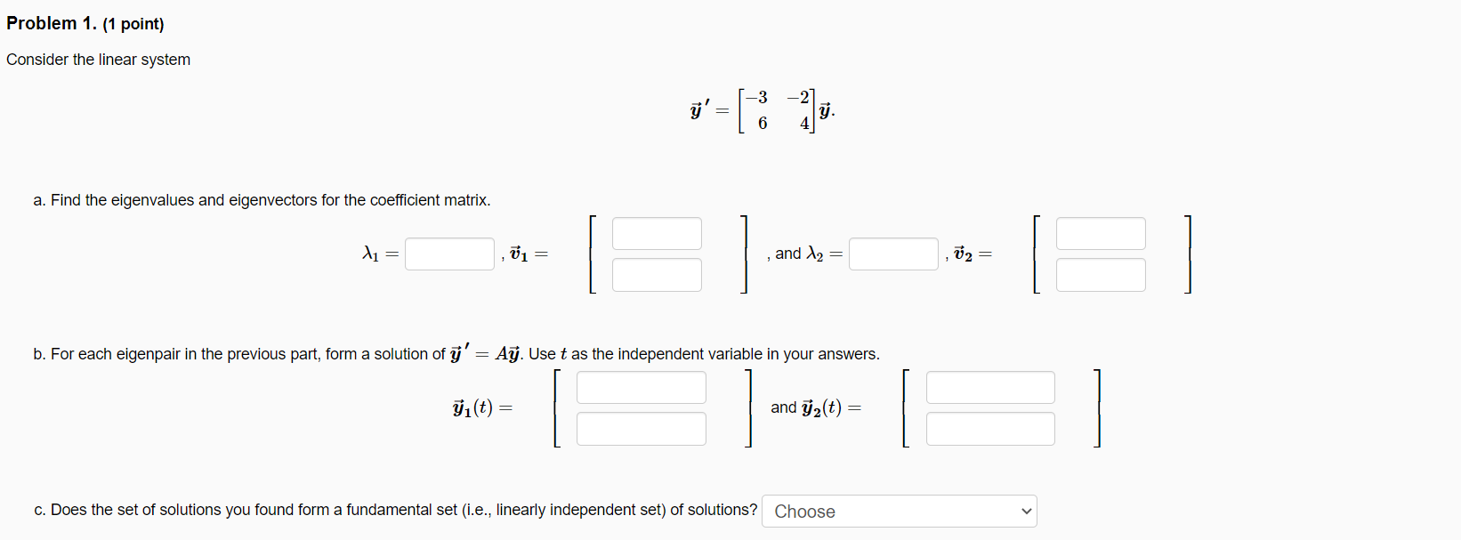Click the top component field of eigenvector v2

(x=1100, y=233)
